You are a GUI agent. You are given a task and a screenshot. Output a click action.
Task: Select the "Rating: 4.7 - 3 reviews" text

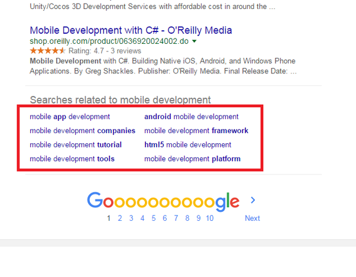[x=105, y=51]
